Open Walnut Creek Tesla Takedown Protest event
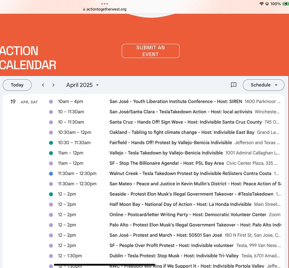Screen dimensions: 289x268 [190, 174]
